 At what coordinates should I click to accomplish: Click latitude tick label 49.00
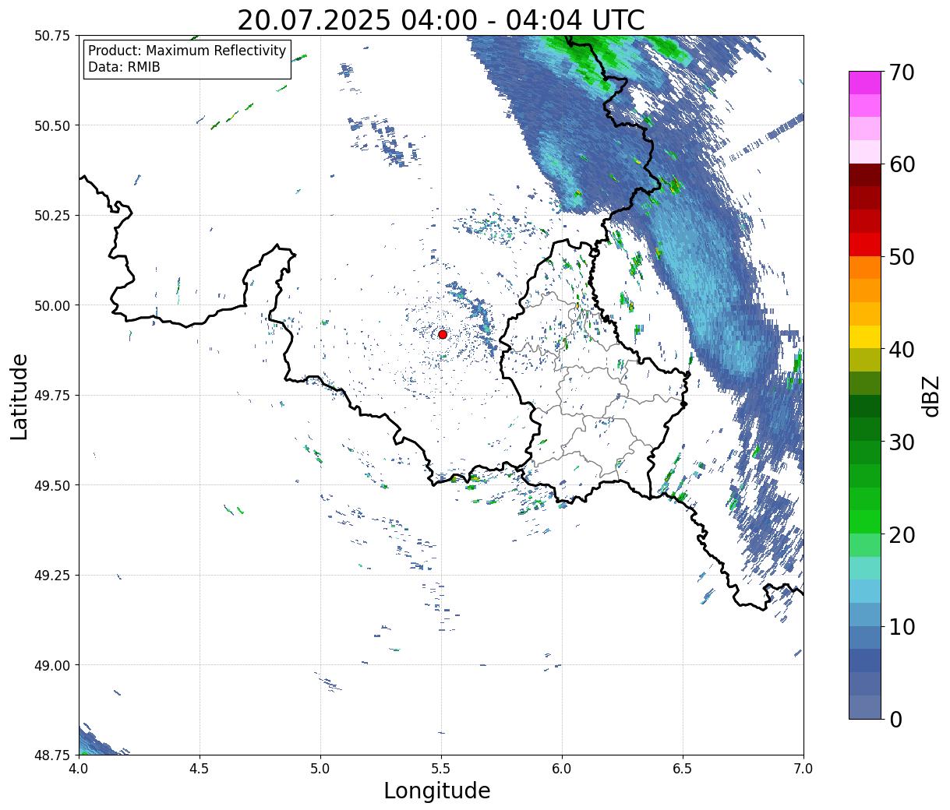click(52, 665)
